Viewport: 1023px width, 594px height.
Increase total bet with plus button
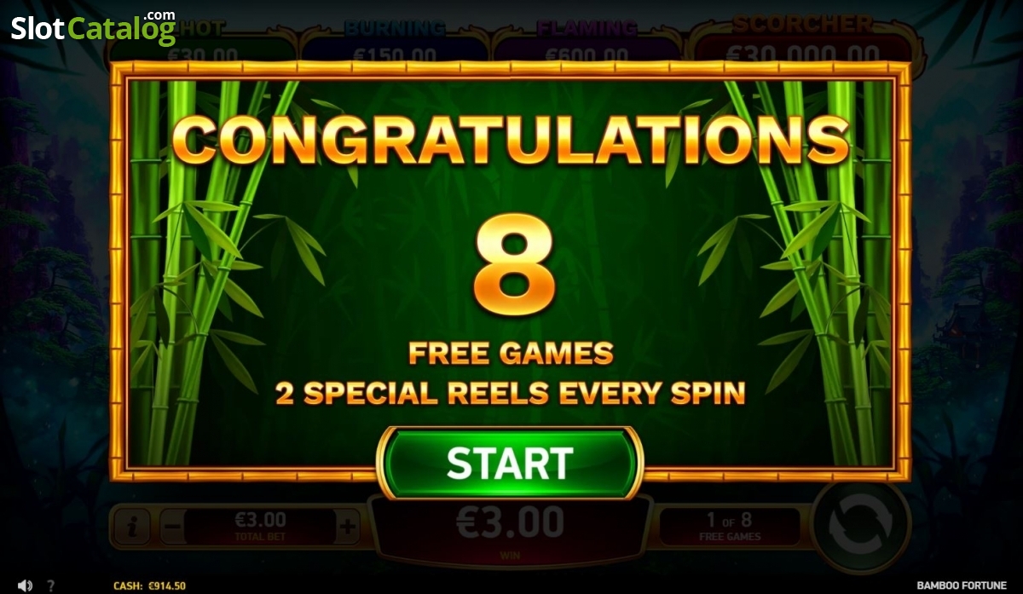pos(347,528)
